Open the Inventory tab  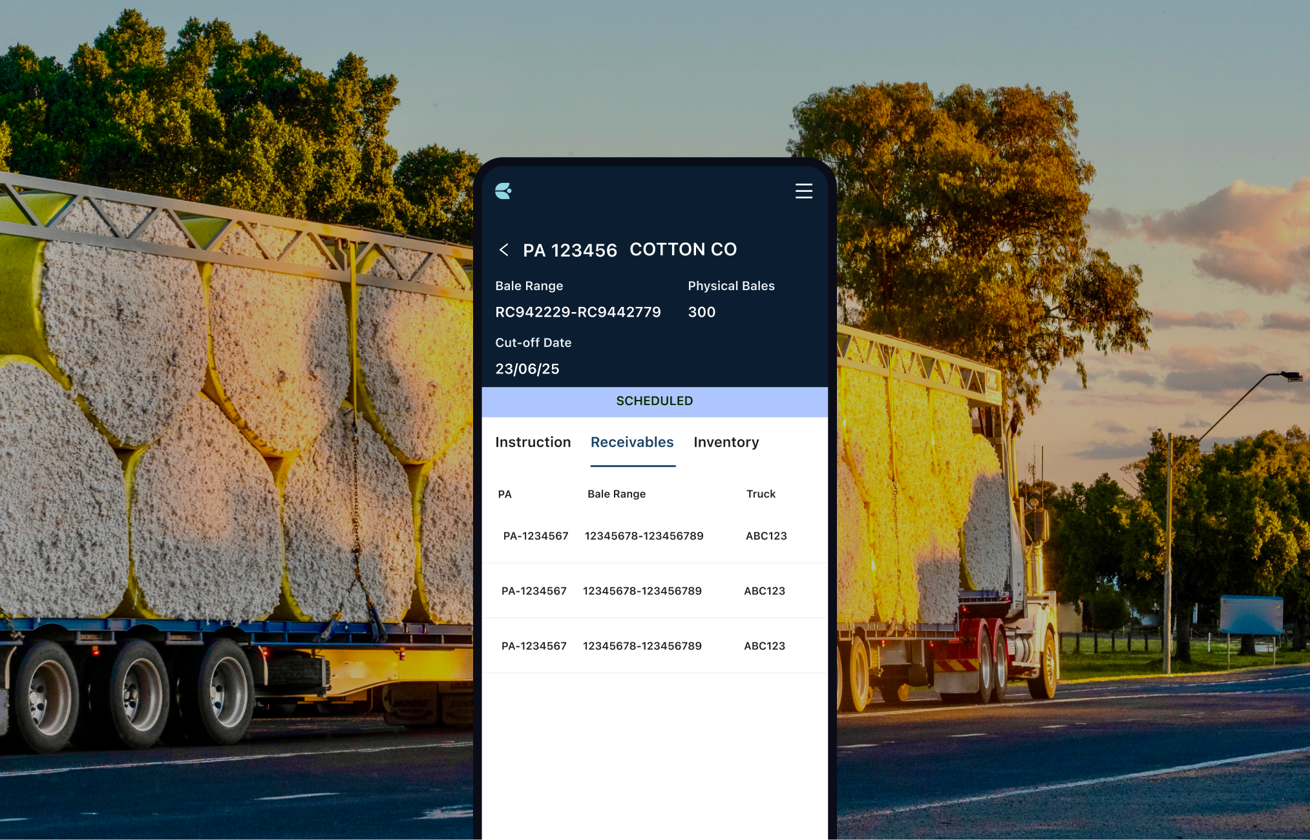point(726,443)
